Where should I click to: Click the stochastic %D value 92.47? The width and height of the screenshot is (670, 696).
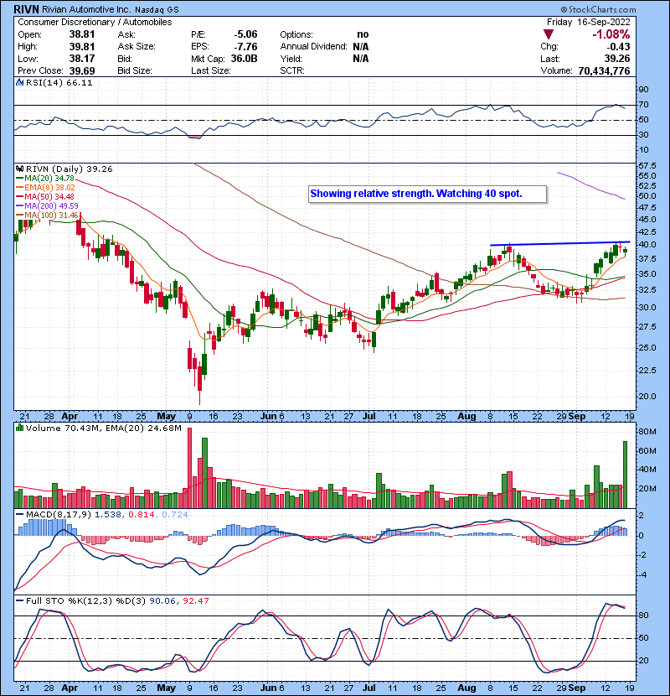(195, 601)
